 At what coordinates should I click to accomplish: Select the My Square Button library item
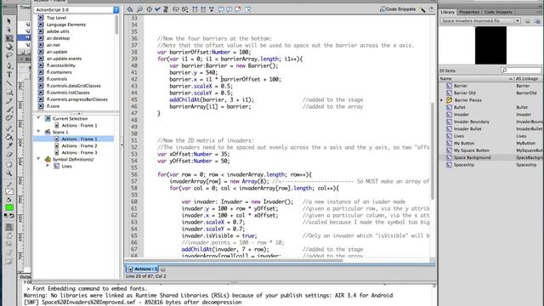pos(472,150)
